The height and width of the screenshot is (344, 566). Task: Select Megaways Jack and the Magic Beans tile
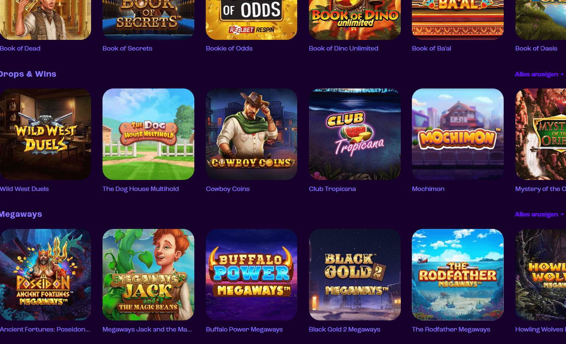(x=148, y=275)
